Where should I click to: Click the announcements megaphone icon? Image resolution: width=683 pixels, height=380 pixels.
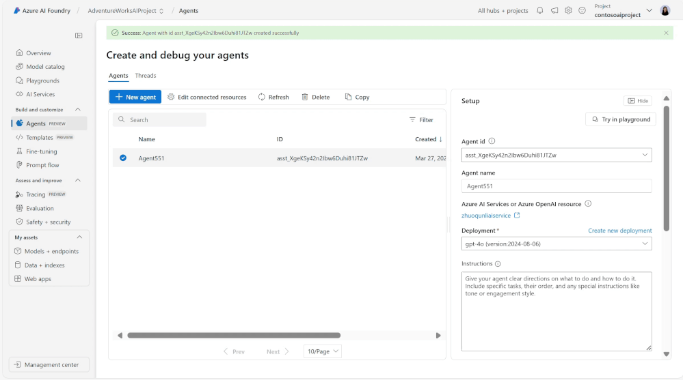554,10
